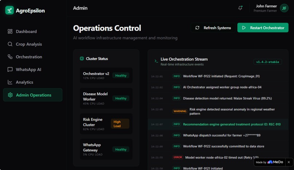Click the Restart Orchestrator button

pyautogui.click(x=263, y=28)
